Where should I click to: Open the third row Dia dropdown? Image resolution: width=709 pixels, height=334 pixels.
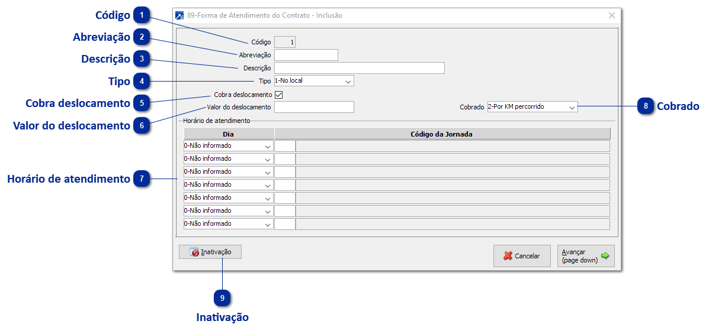point(229,172)
